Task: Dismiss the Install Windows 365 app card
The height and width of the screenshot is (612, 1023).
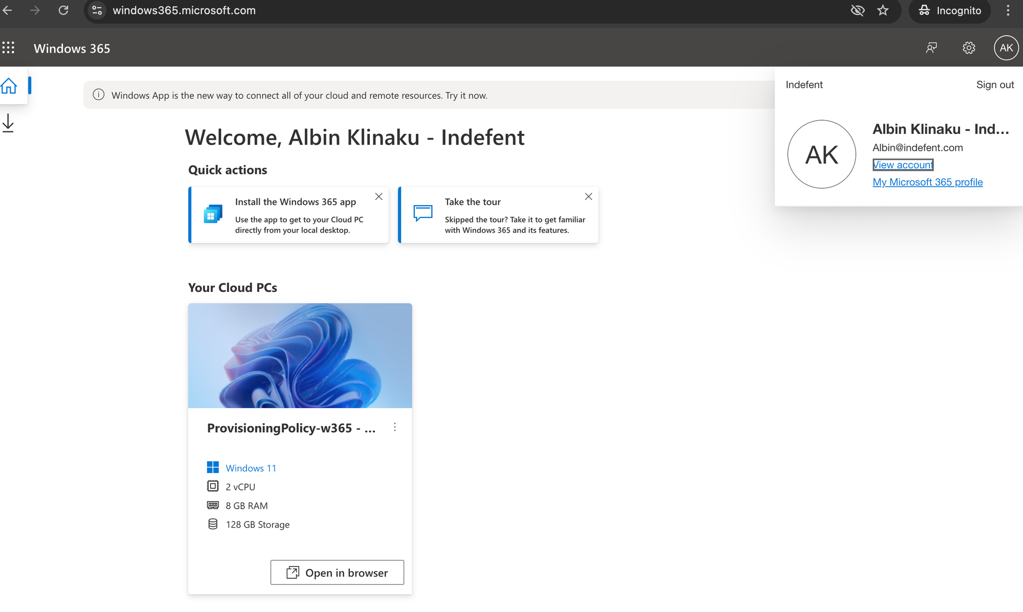Action: click(379, 197)
